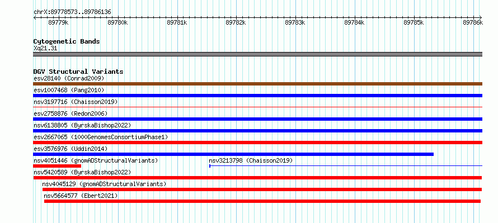498x223 pixels.
Task: Open the esv2758876 (Redon2006) label
Action: pos(71,113)
